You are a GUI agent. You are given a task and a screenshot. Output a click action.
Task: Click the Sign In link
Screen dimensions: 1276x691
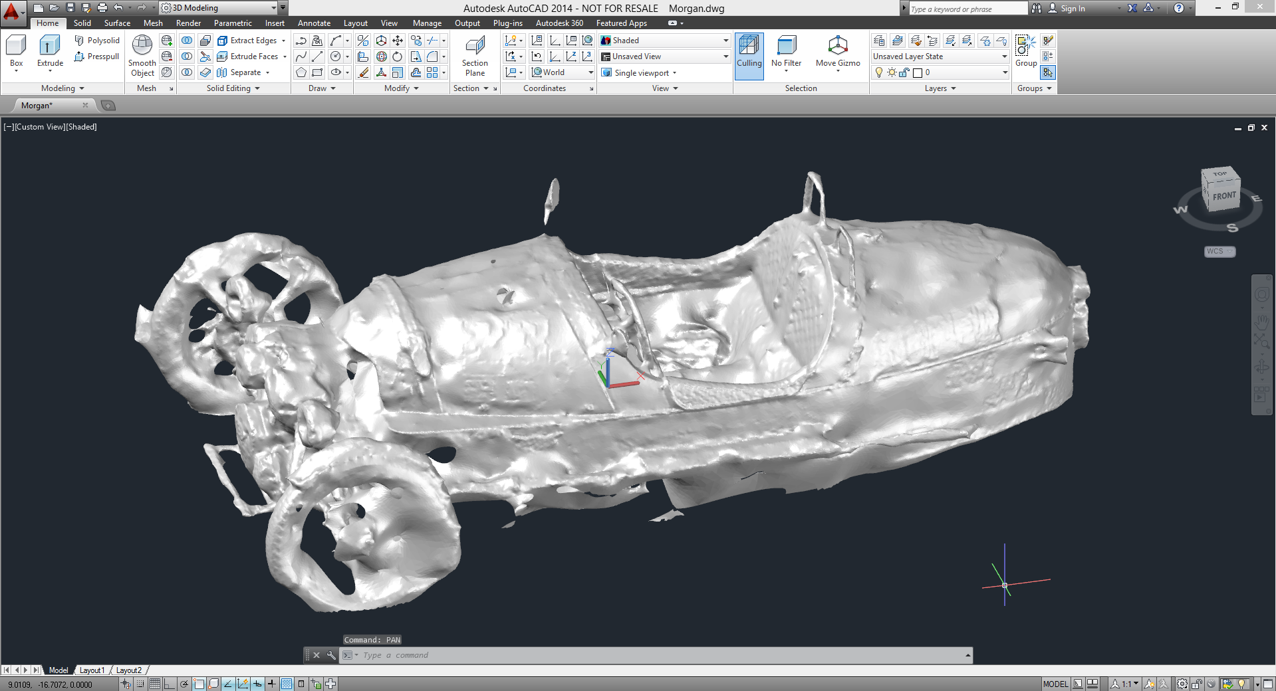pos(1072,9)
